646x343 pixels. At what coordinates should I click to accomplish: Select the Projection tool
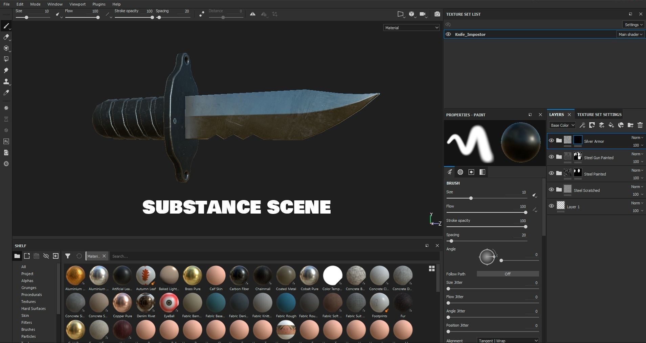click(x=6, y=48)
